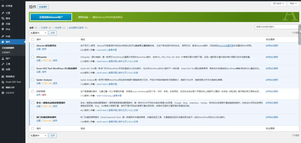
Task: Click 设置 under Spider Analyser
Action: [x=38, y=83]
